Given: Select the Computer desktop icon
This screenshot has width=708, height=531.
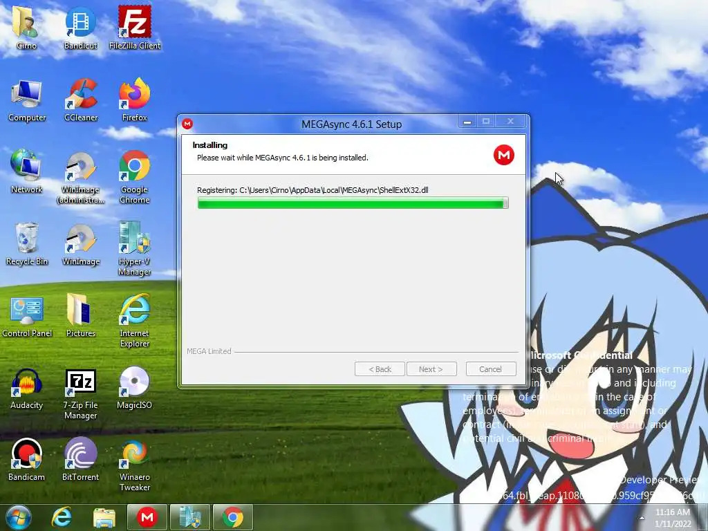Looking at the screenshot, I should (x=27, y=100).
